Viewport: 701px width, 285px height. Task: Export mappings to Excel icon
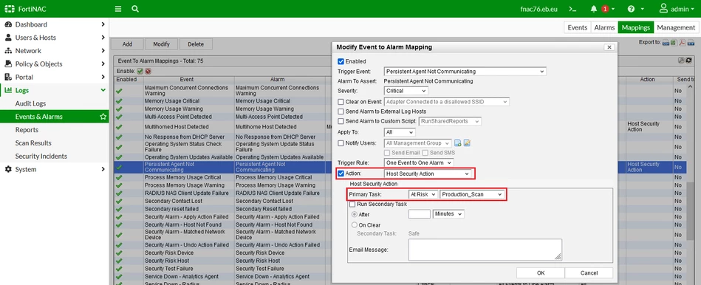[674, 43]
